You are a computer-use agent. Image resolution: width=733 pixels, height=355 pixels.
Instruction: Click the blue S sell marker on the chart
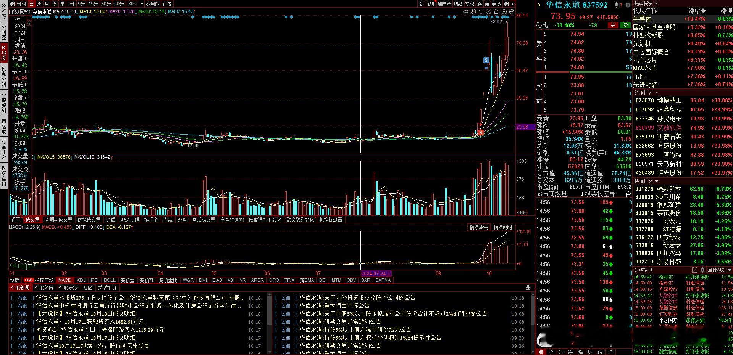pyautogui.click(x=486, y=60)
